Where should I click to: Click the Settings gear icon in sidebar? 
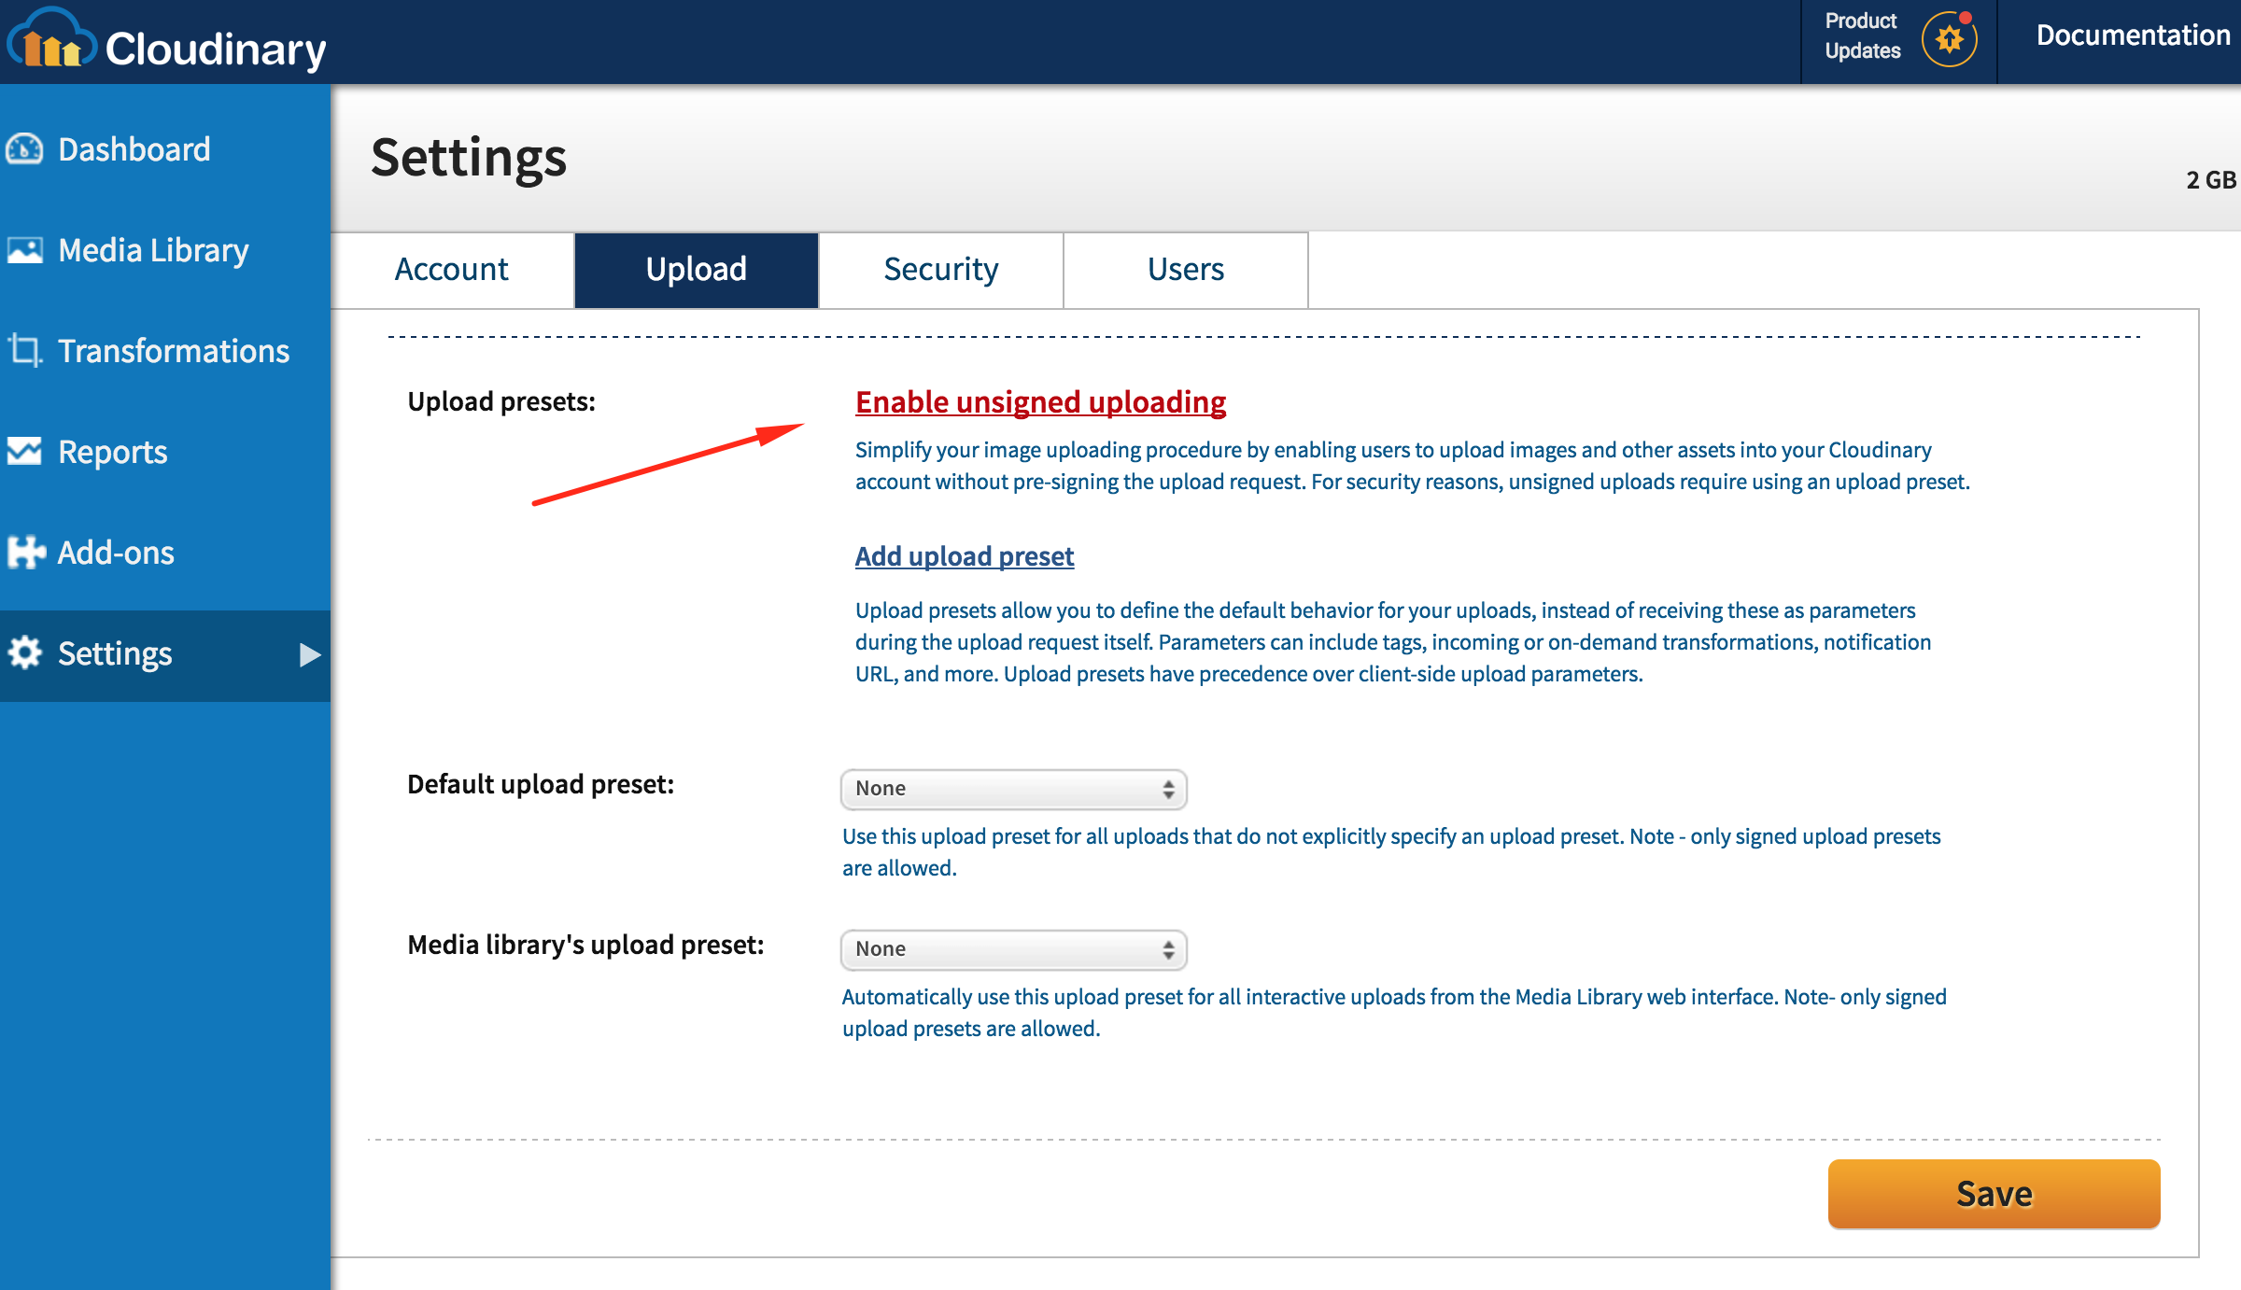click(24, 653)
